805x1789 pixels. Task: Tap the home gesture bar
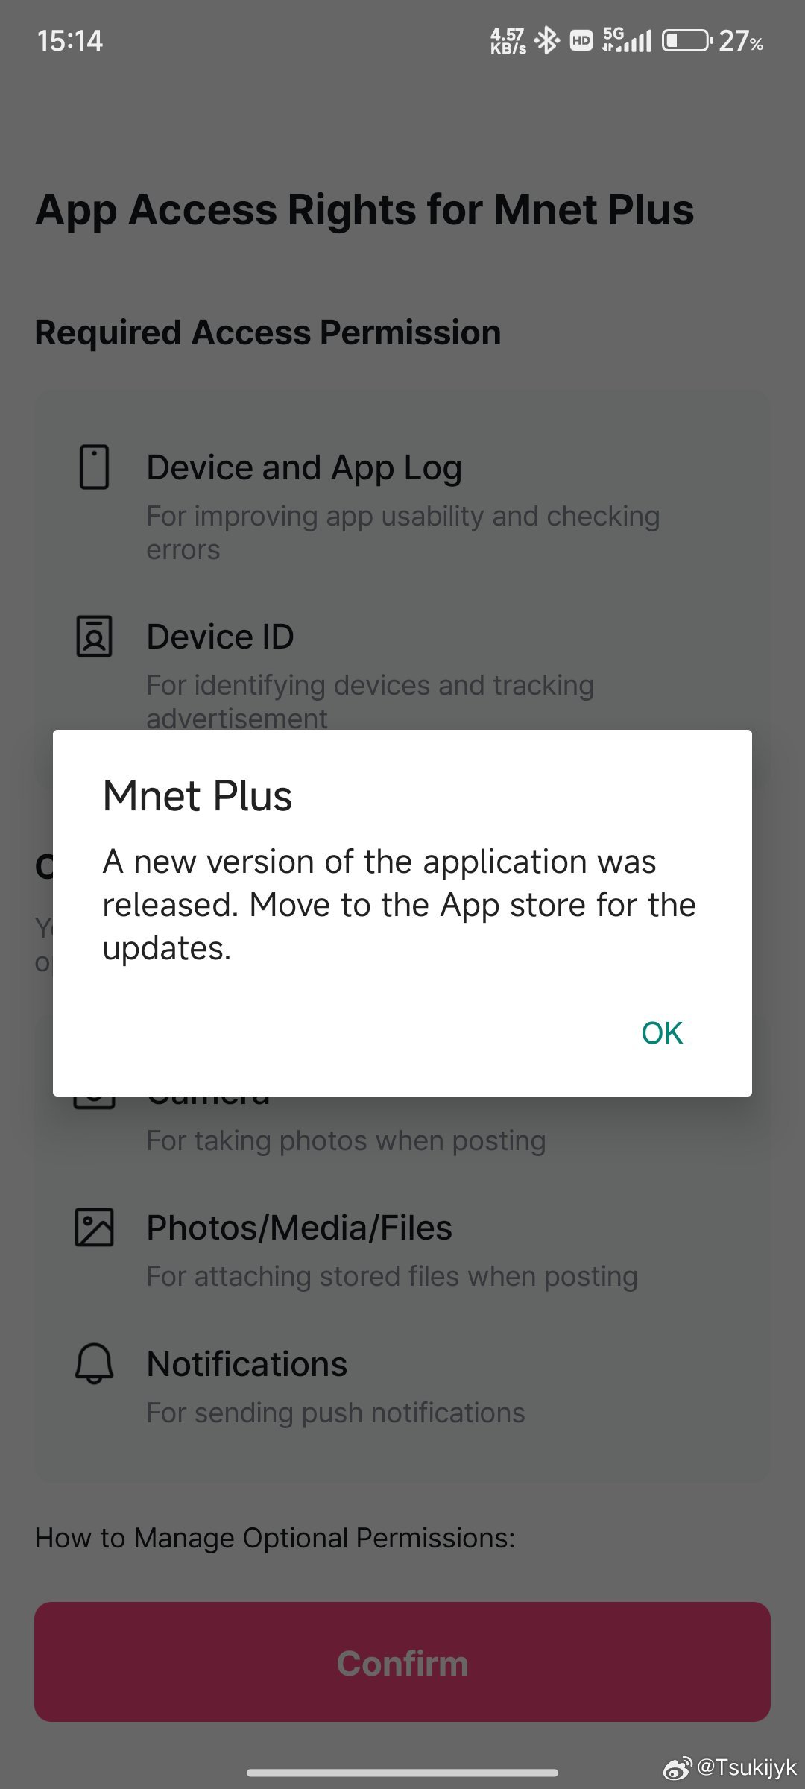click(x=402, y=1772)
